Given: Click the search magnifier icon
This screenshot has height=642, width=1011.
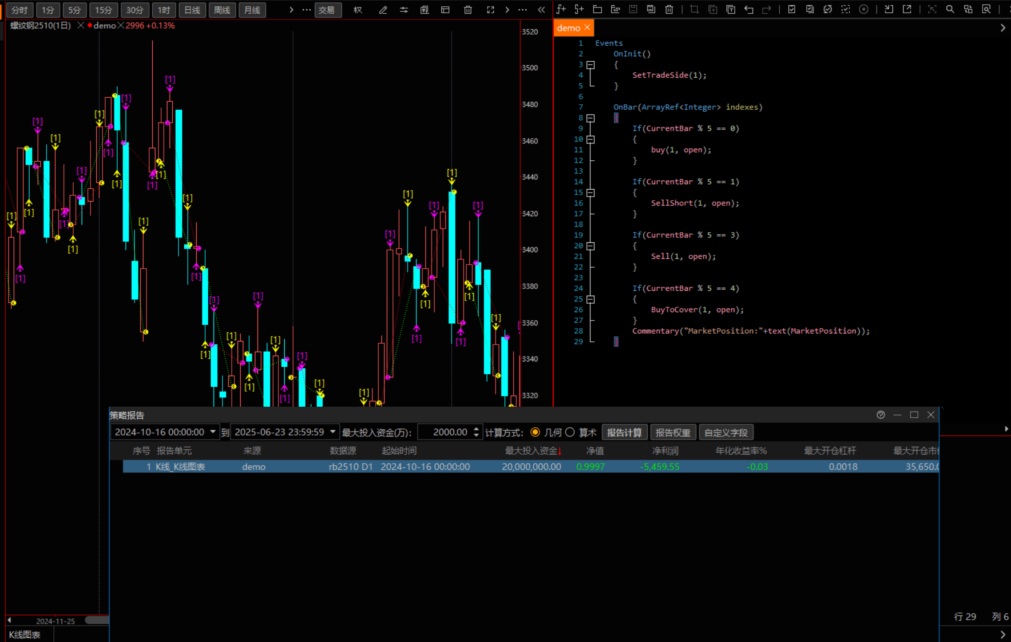Looking at the screenshot, I should tap(950, 9).
